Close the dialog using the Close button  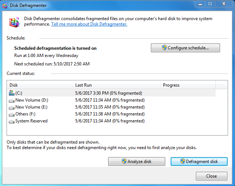pyautogui.click(x=212, y=176)
